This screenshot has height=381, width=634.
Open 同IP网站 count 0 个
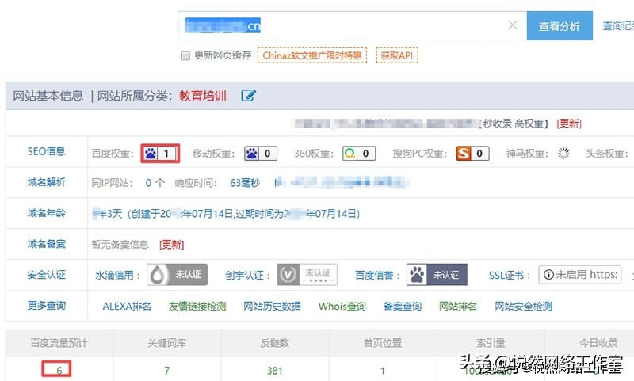pos(155,183)
